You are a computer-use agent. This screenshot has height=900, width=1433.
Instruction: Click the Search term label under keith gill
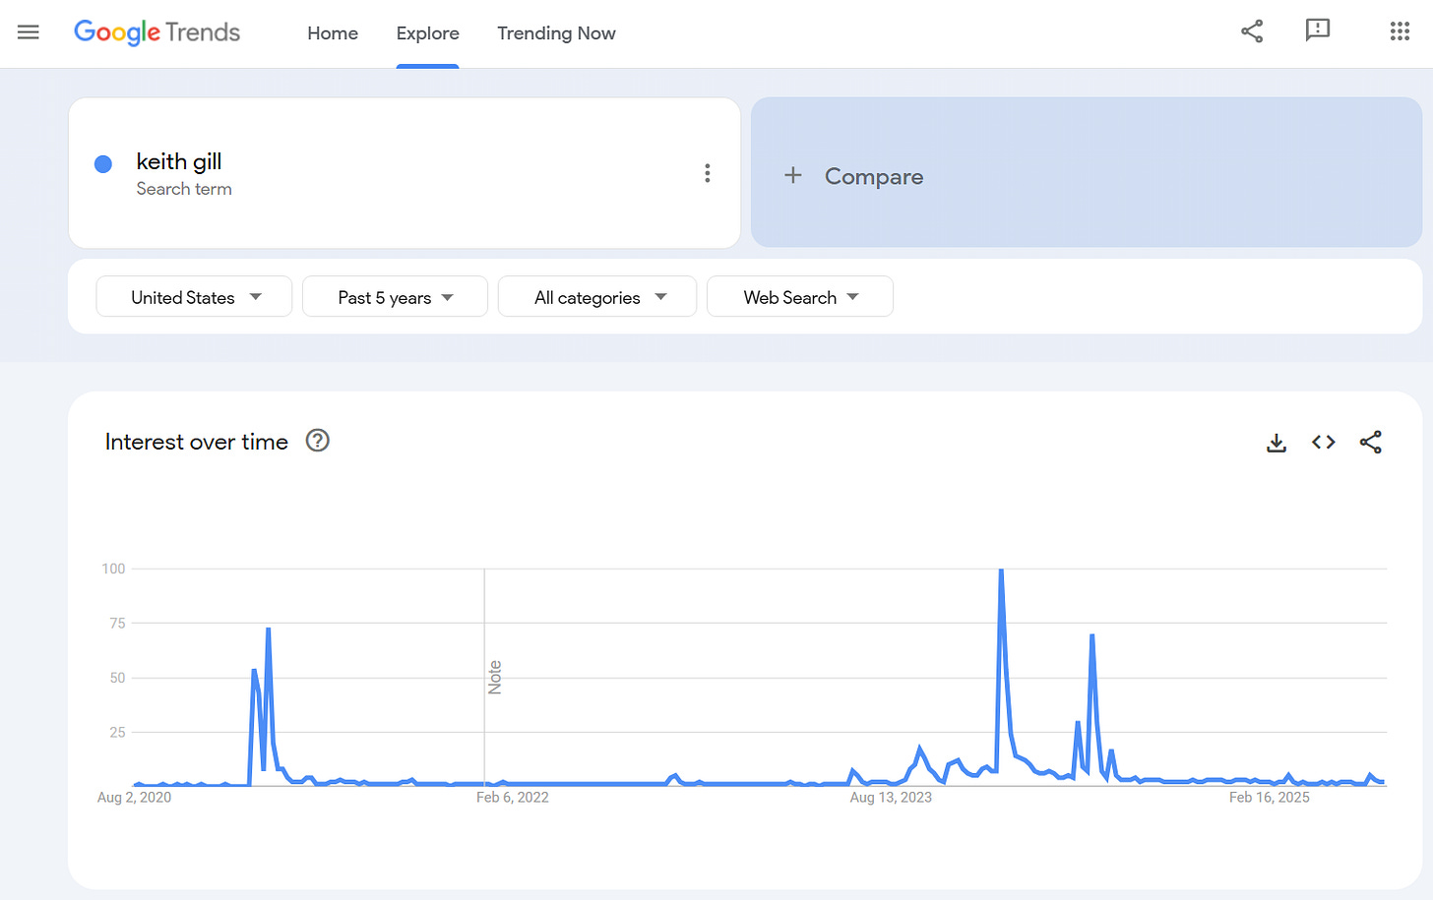click(184, 189)
